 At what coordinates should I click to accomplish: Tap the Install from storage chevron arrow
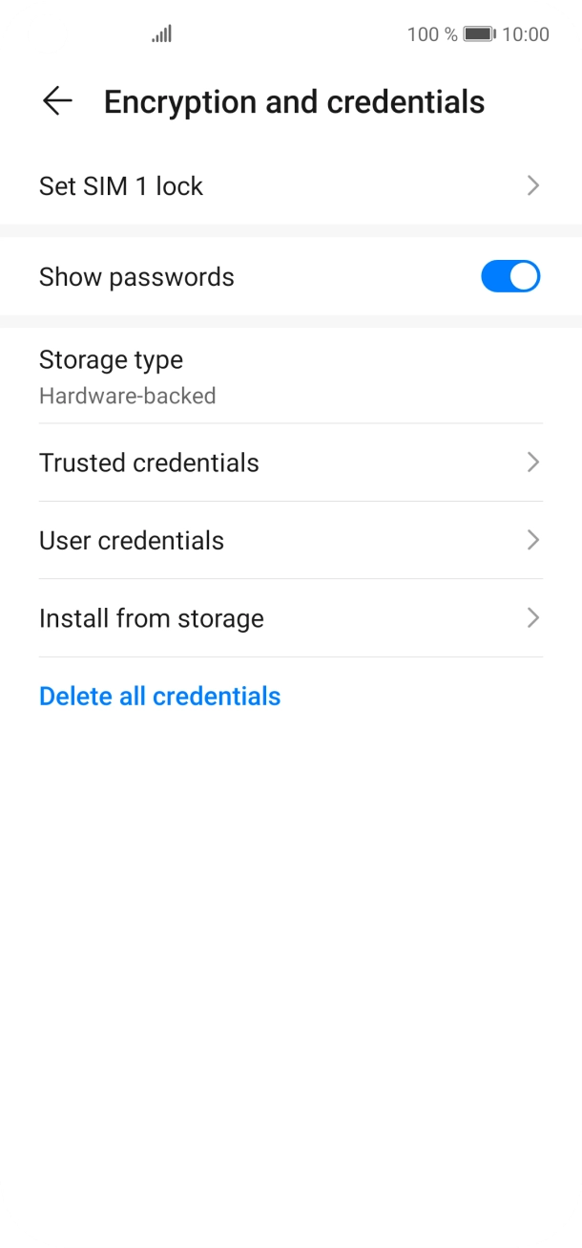533,618
